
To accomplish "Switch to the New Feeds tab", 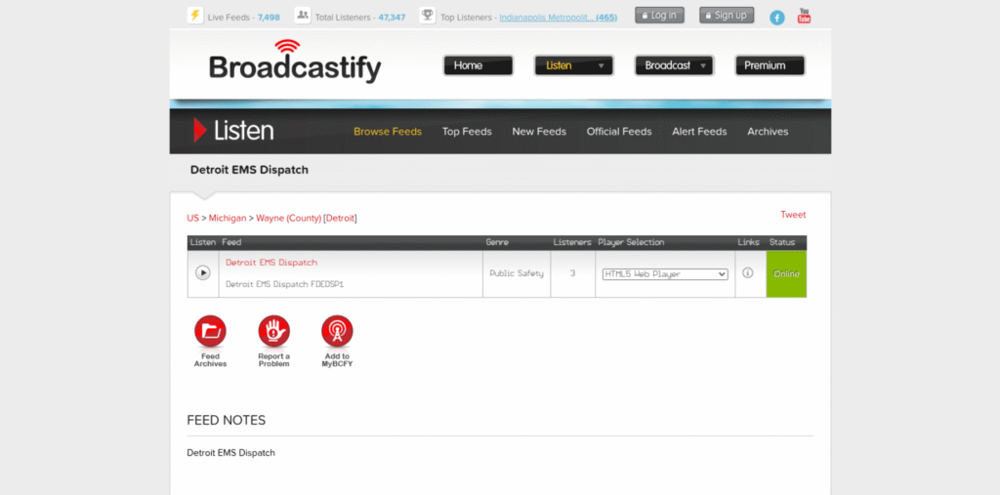I will [x=539, y=132].
